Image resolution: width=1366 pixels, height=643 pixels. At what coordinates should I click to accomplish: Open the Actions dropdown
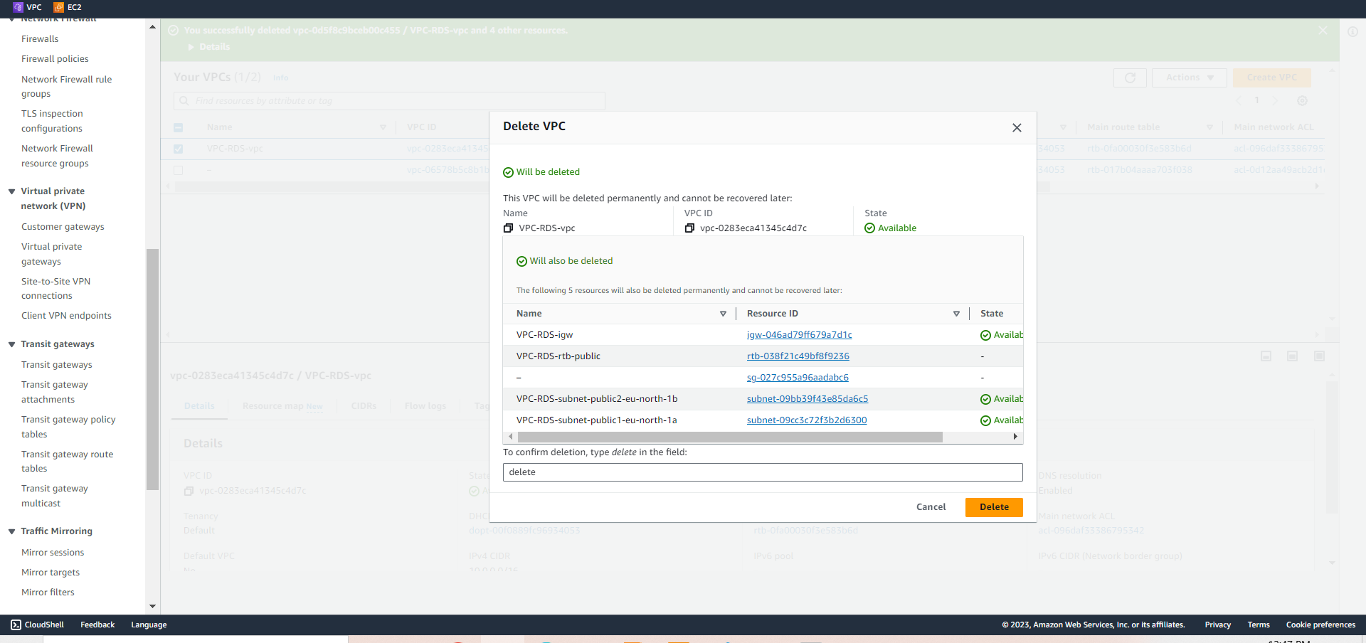pos(1190,78)
